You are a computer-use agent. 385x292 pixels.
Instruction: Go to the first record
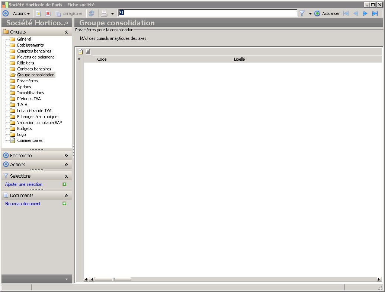coord(346,13)
